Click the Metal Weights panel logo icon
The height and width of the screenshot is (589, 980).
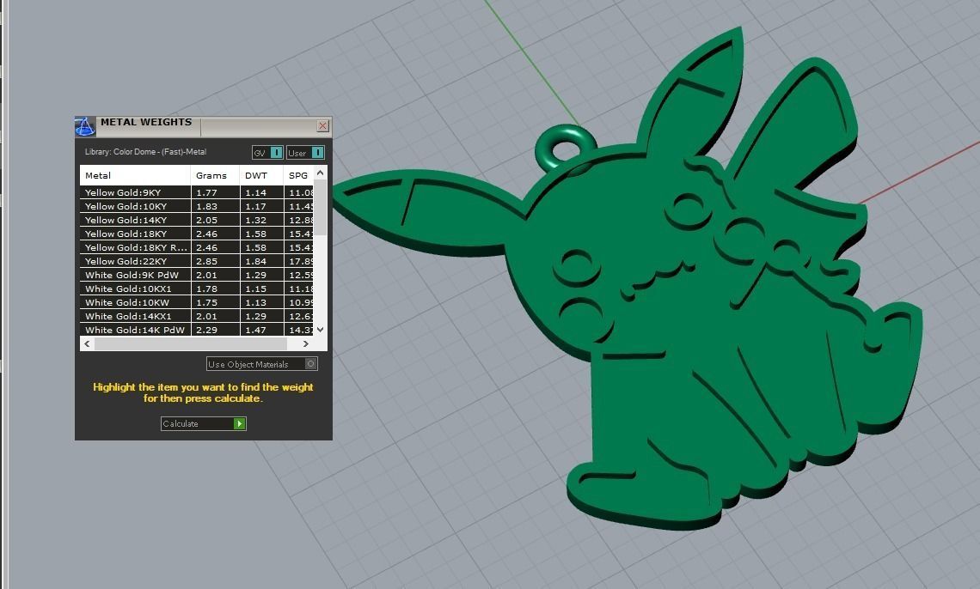85,126
